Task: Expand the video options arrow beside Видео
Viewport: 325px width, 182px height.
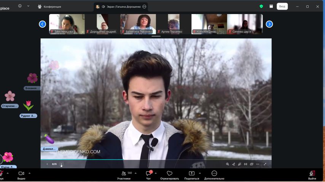Action: click(29, 173)
